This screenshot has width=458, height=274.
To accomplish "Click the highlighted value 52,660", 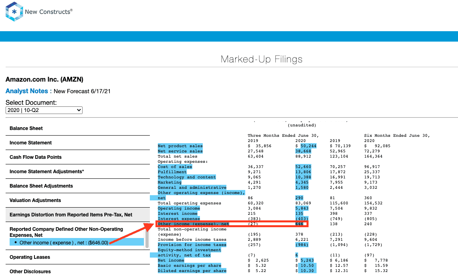I will [x=303, y=167].
